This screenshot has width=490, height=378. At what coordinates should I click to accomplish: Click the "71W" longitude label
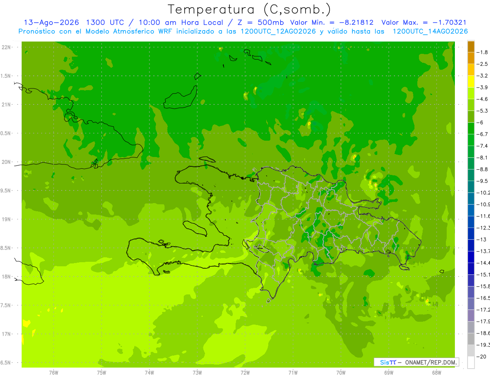tap(293, 373)
